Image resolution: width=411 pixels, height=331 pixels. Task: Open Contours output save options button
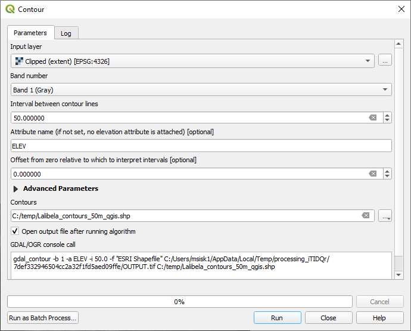point(385,216)
